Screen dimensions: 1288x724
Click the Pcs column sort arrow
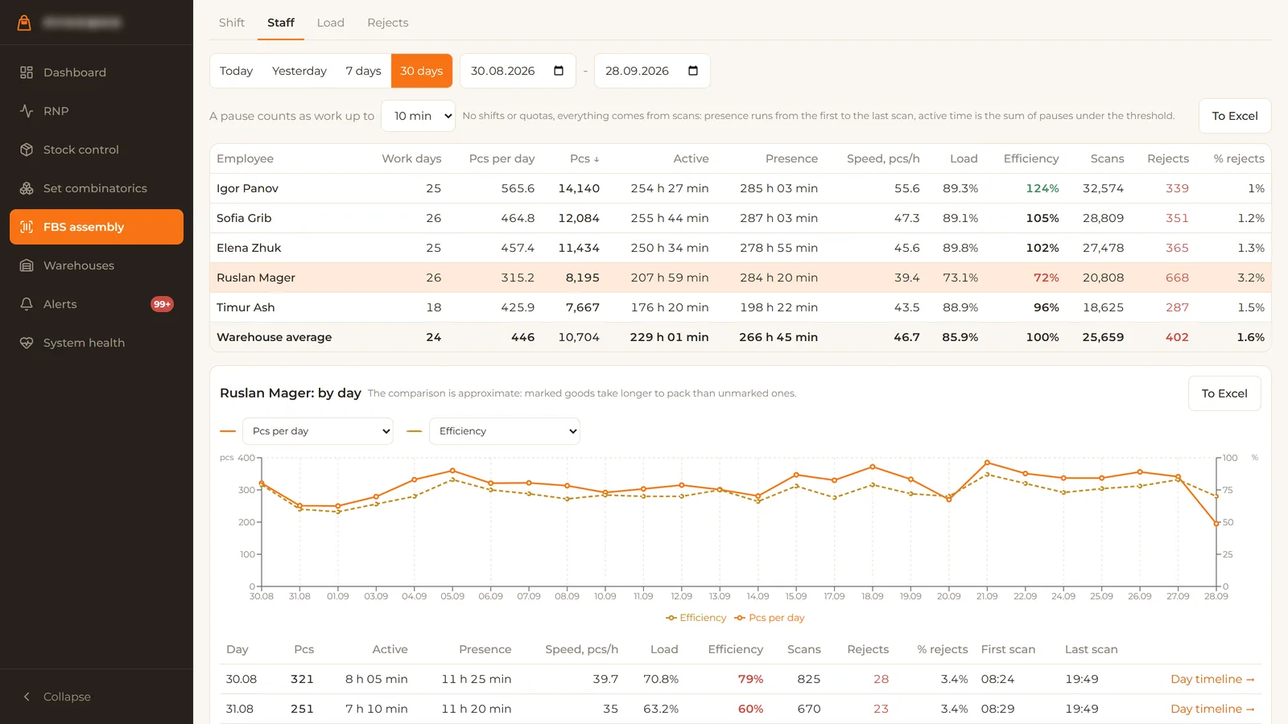pyautogui.click(x=597, y=159)
